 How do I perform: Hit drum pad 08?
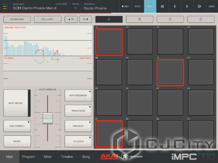201,103
